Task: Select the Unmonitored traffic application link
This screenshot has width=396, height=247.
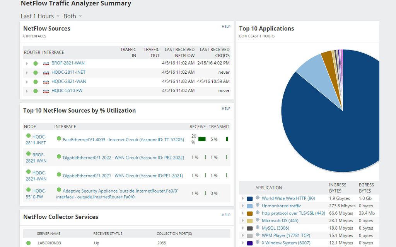Action: (x=281, y=205)
